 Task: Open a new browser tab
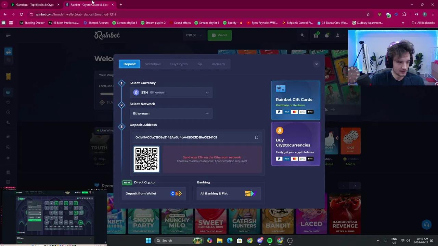pos(121,4)
